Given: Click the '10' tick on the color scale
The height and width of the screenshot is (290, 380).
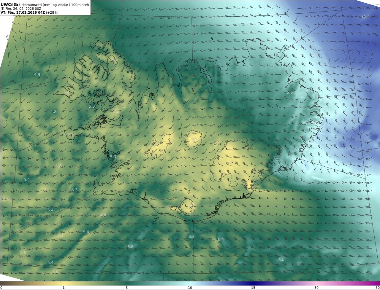Looking at the screenshot, I should (x=190, y=288).
